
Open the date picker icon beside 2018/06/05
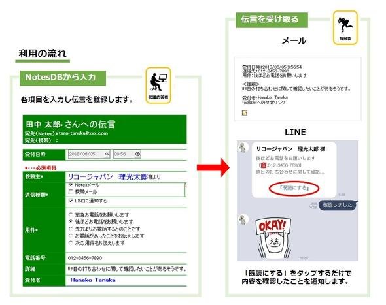(x=107, y=154)
